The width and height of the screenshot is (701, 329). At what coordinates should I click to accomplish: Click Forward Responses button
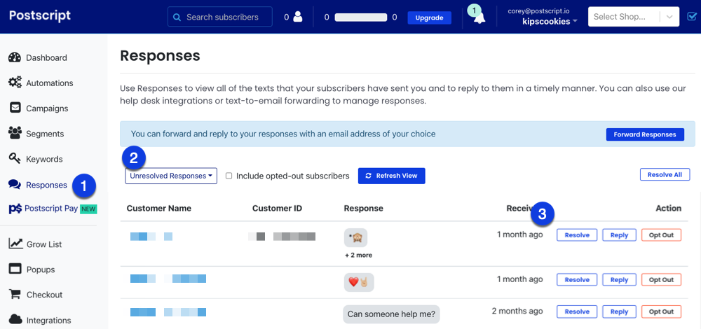coord(645,134)
